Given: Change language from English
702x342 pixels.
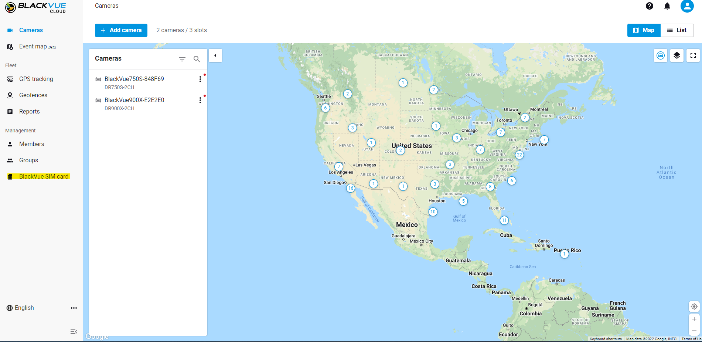Looking at the screenshot, I should tap(20, 308).
